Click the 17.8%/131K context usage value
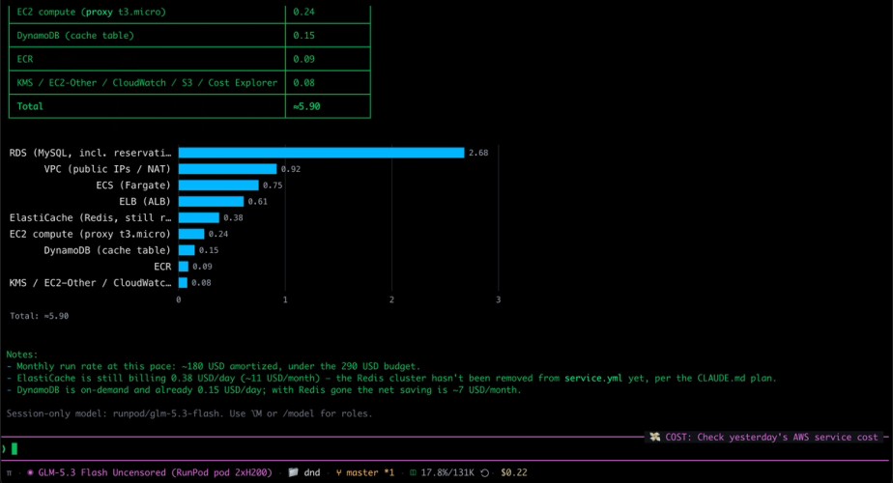The width and height of the screenshot is (893, 483). click(447, 472)
